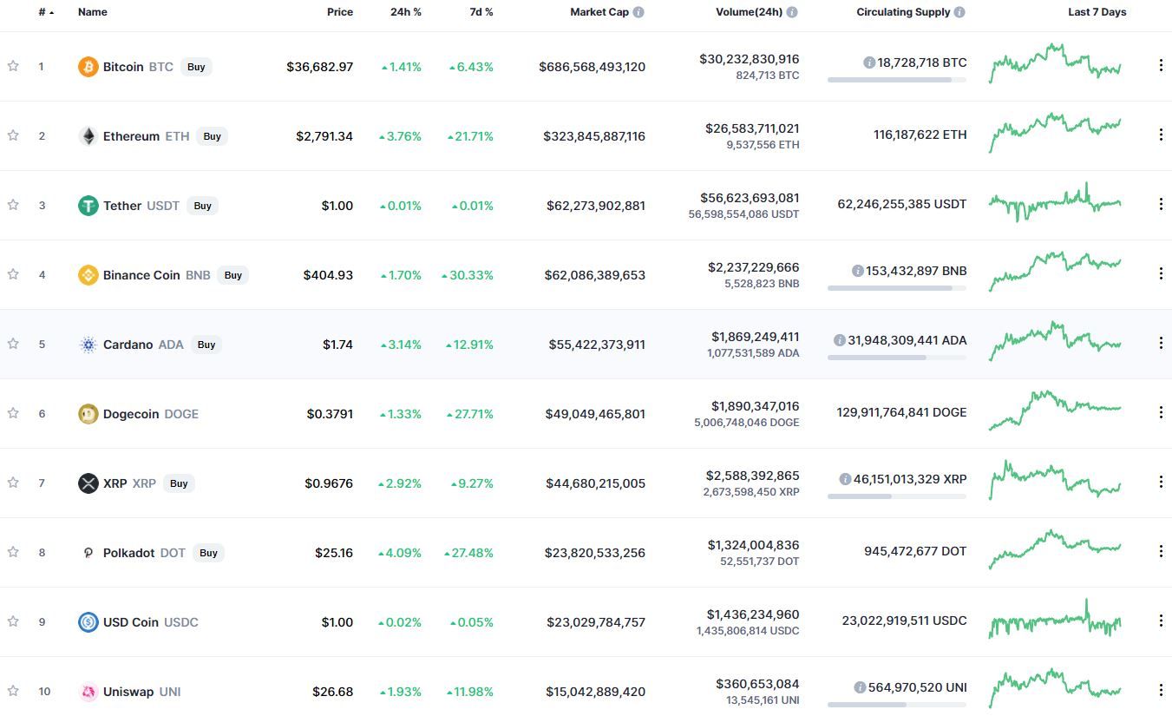The height and width of the screenshot is (716, 1172).
Task: Click the Dogecoin logo icon
Action: click(x=88, y=414)
